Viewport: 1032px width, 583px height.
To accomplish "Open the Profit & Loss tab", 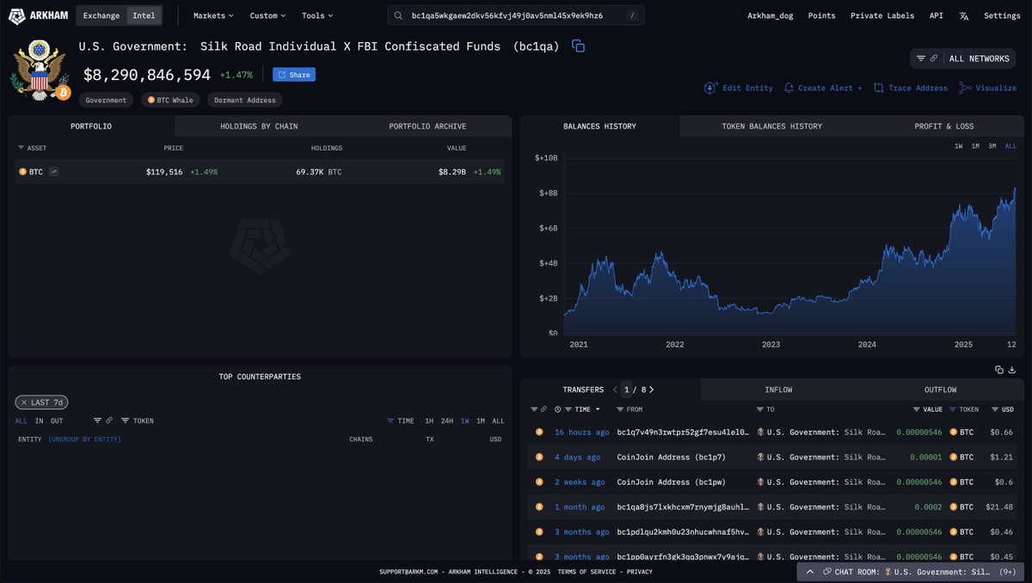I will [943, 126].
